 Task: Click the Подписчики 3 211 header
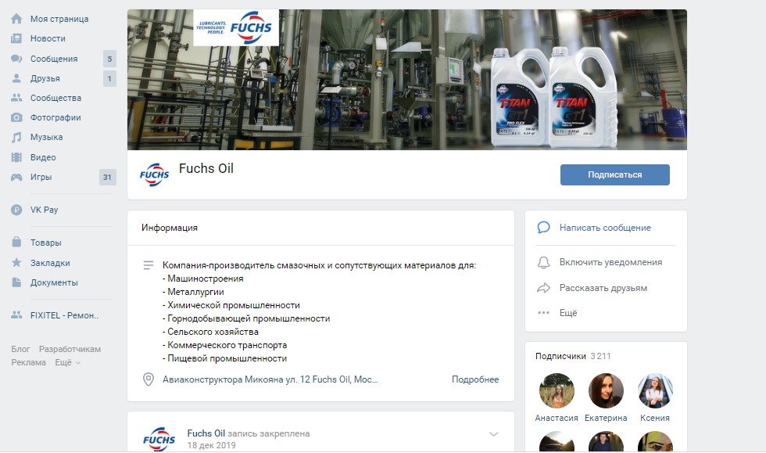(x=573, y=356)
